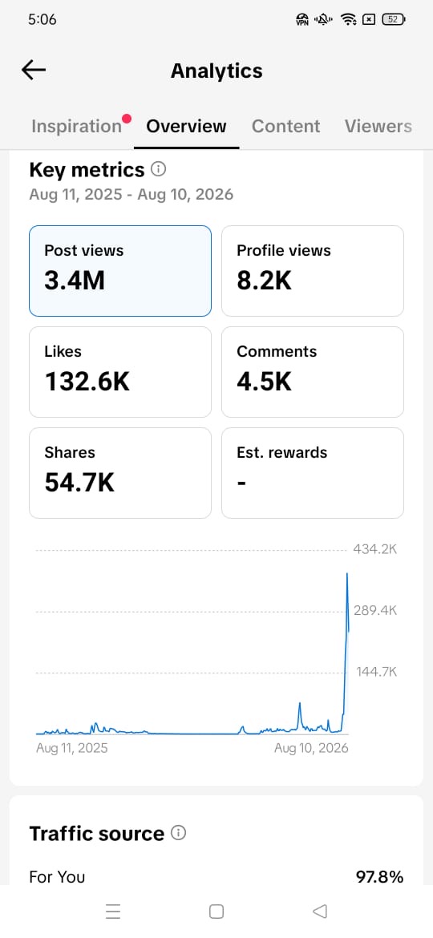This screenshot has height=938, width=433.
Task: Tap the Wi-Fi icon in status bar
Action: [x=348, y=20]
